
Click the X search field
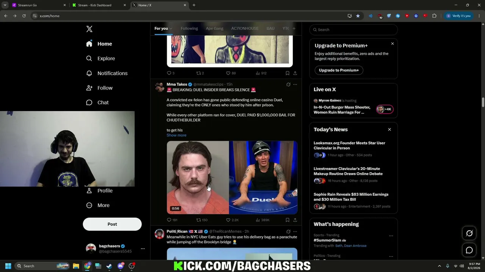pyautogui.click(x=354, y=29)
